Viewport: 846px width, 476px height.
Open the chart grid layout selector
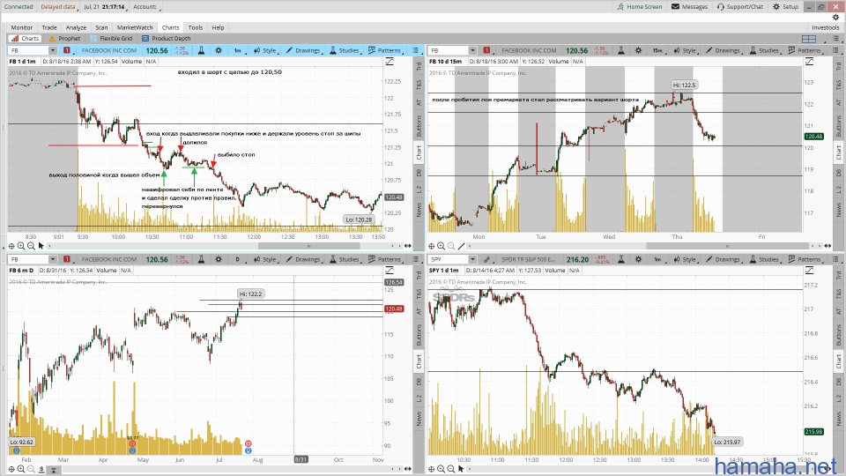coord(809,39)
